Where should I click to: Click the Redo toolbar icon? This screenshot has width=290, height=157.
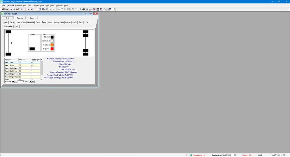coord(55,9)
